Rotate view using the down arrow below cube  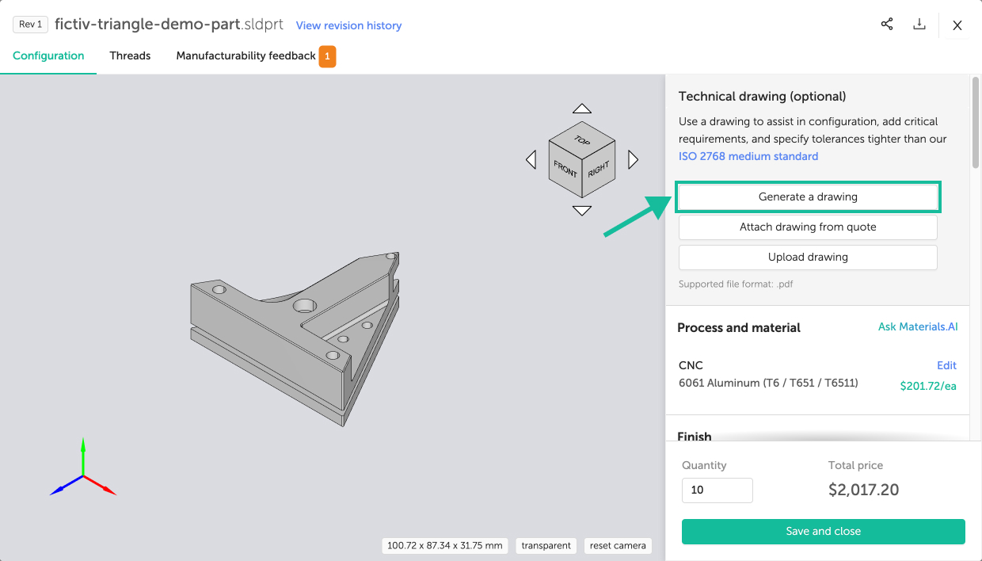[x=582, y=211]
